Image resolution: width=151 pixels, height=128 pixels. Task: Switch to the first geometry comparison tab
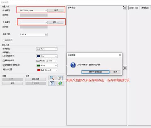pos(134,8)
